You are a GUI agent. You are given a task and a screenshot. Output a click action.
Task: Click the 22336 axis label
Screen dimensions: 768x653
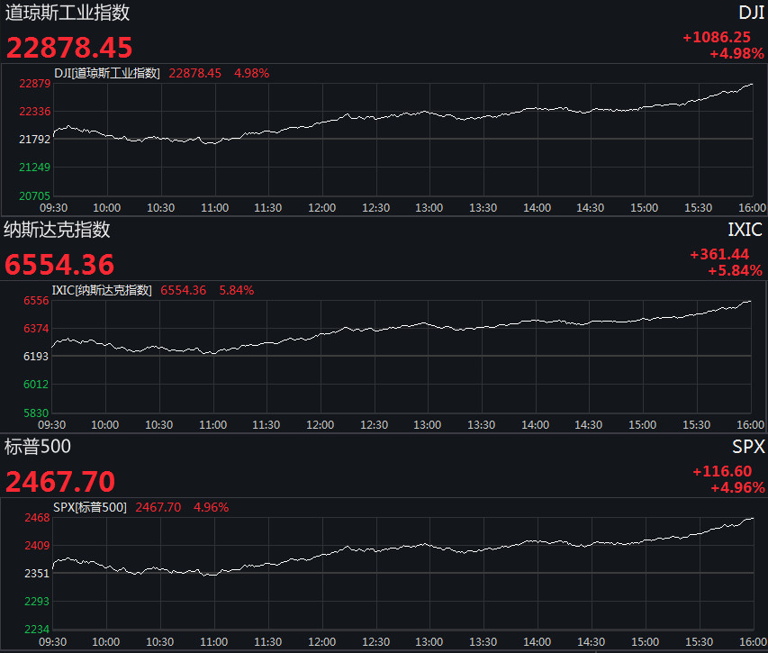35,112
